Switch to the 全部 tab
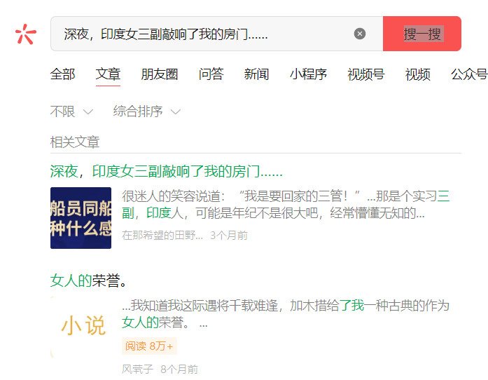 click(x=62, y=74)
